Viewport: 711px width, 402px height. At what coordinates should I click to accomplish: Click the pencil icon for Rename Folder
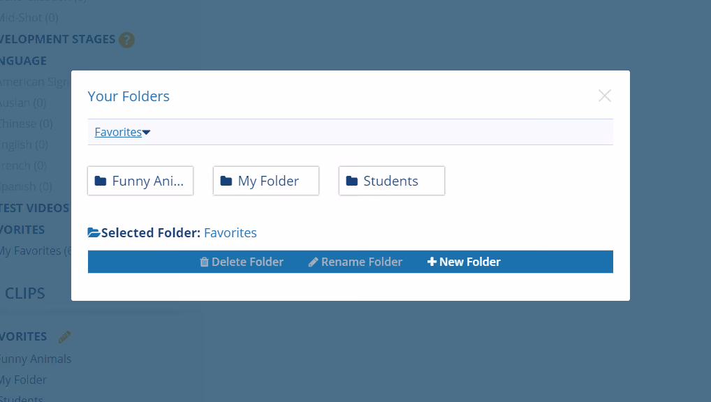314,262
